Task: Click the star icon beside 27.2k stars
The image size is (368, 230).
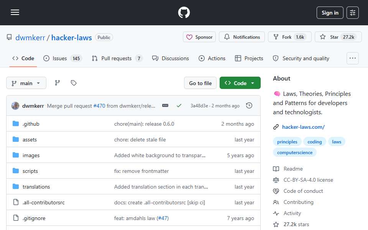Action: click(x=276, y=224)
